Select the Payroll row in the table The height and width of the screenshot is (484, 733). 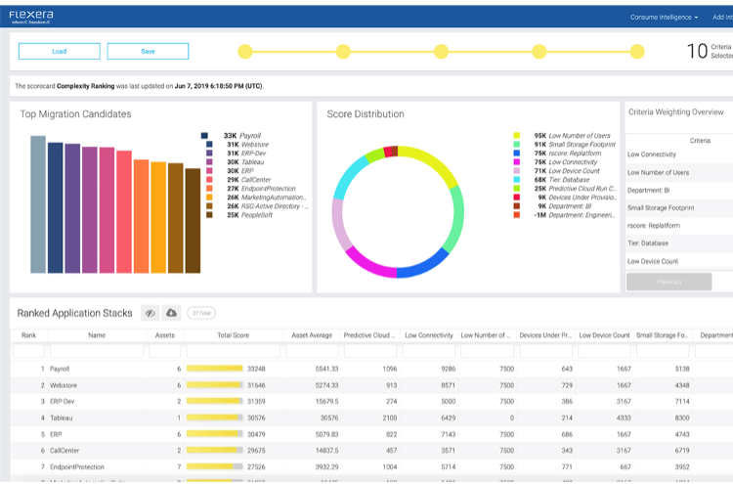(97, 369)
